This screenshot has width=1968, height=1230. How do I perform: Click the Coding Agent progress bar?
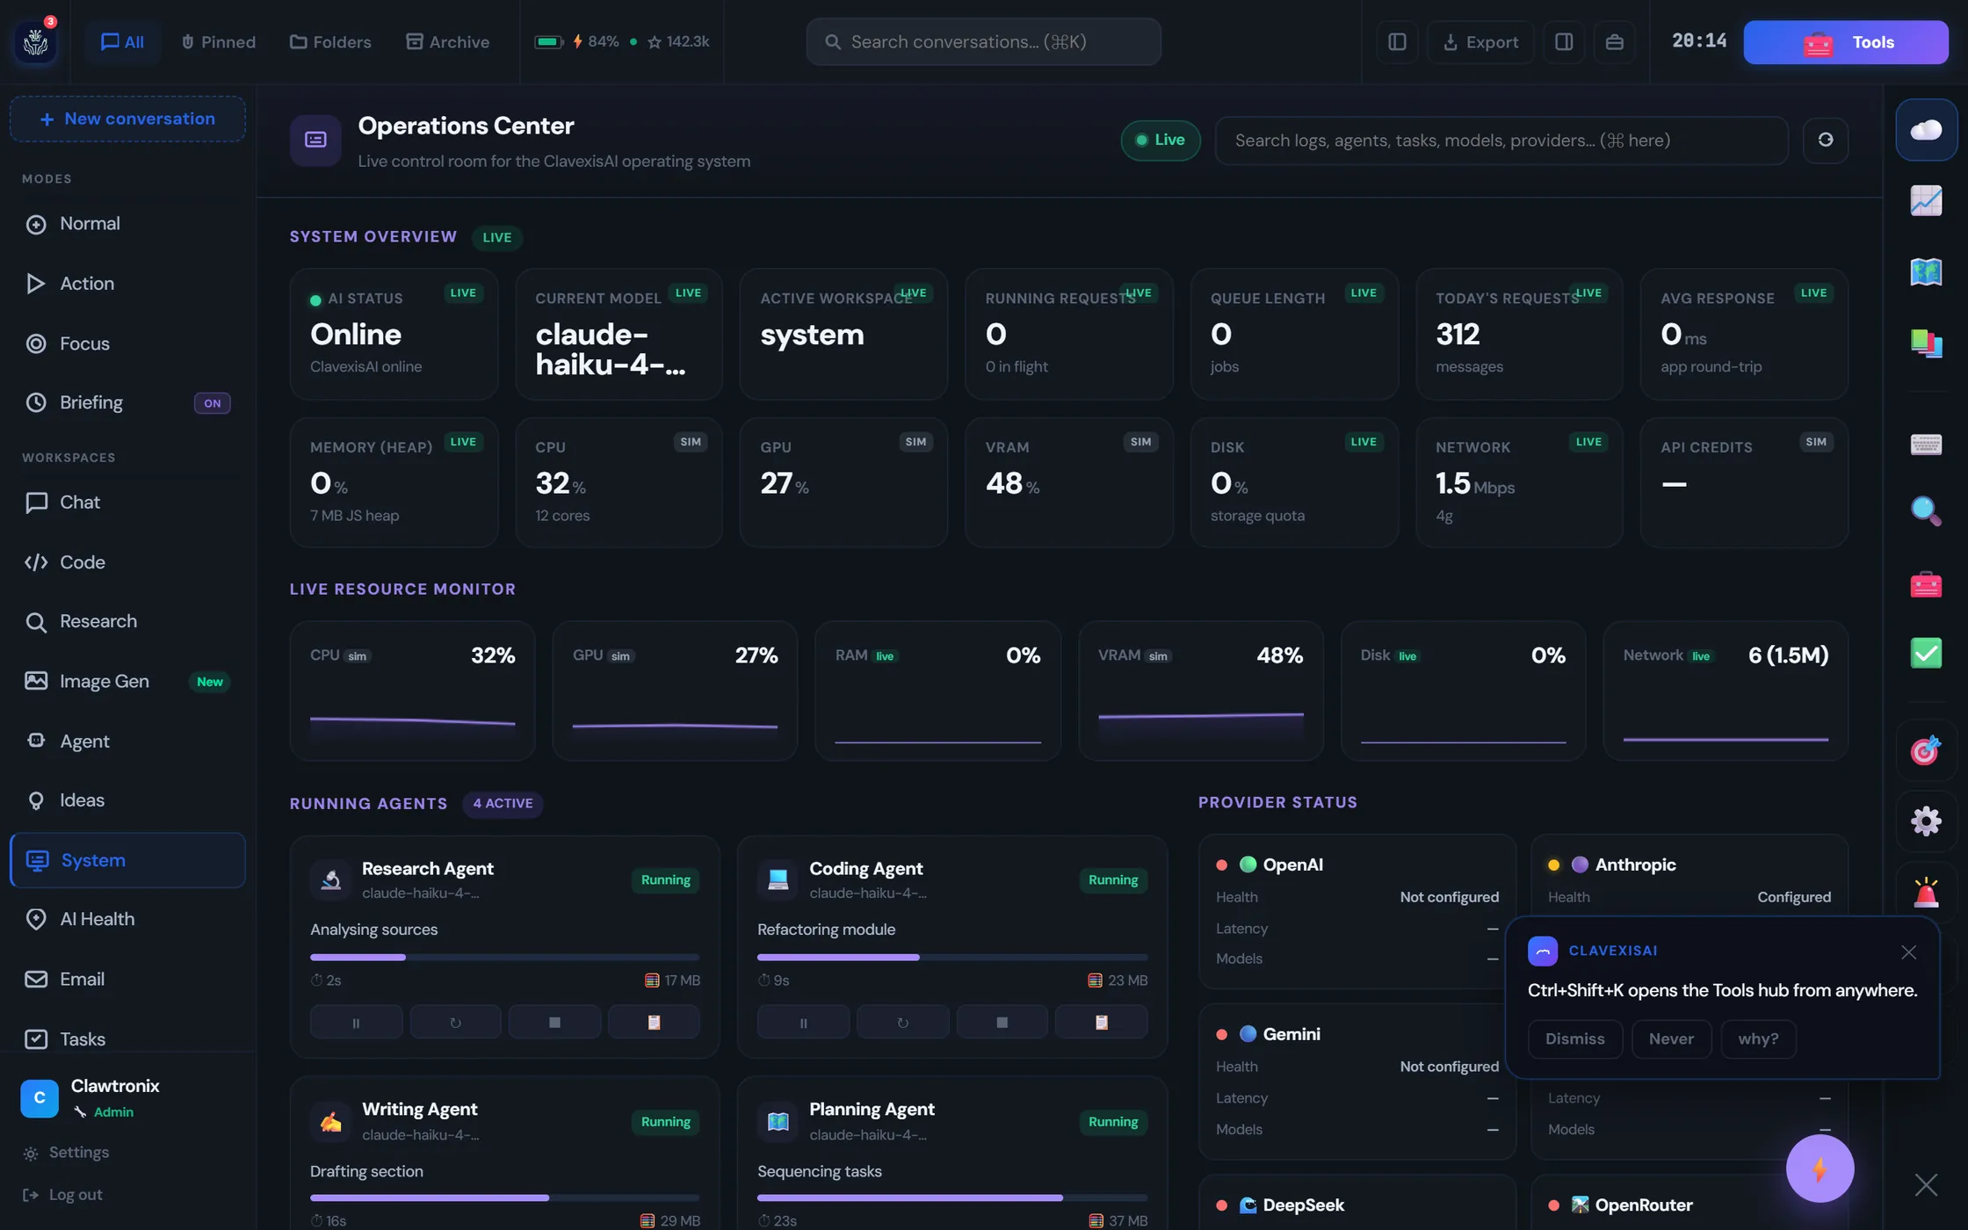coord(952,957)
